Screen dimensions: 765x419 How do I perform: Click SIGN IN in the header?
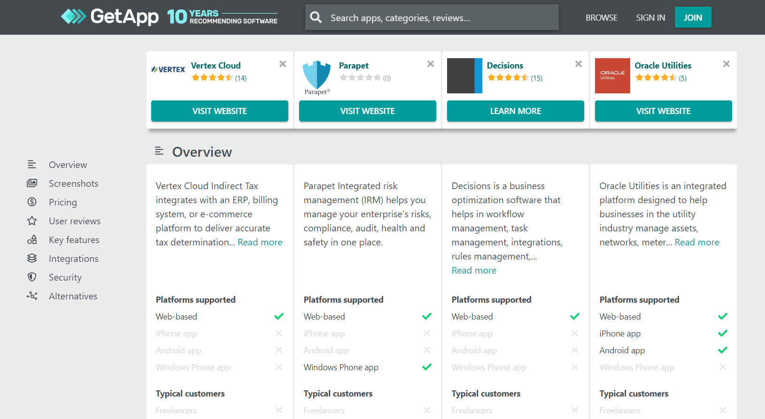650,17
